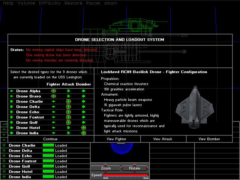Click View Bomber button
Screen dimensions: 240x180
tap(209, 139)
